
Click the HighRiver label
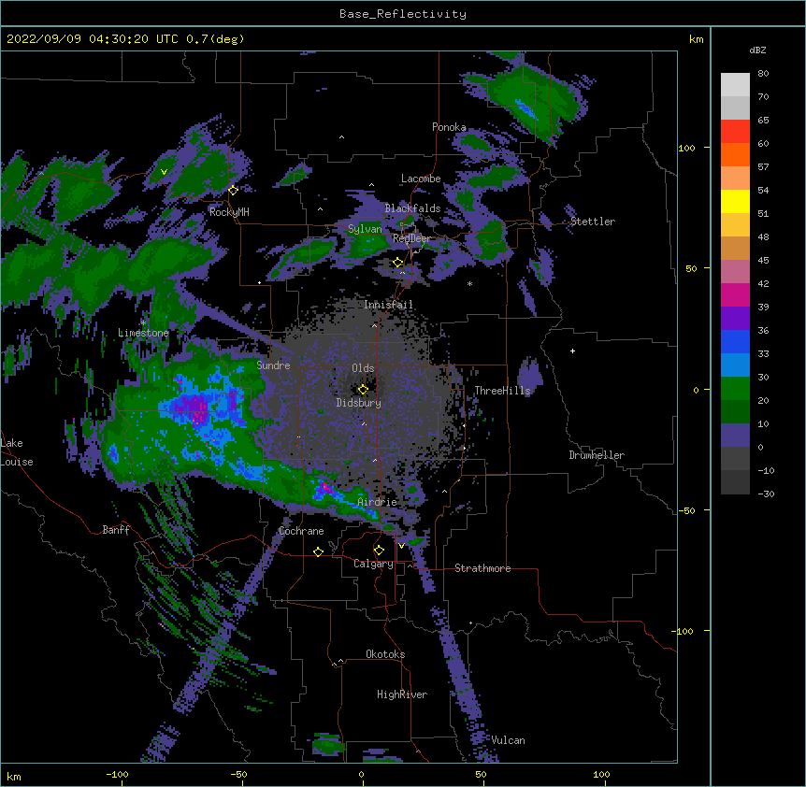tap(402, 694)
